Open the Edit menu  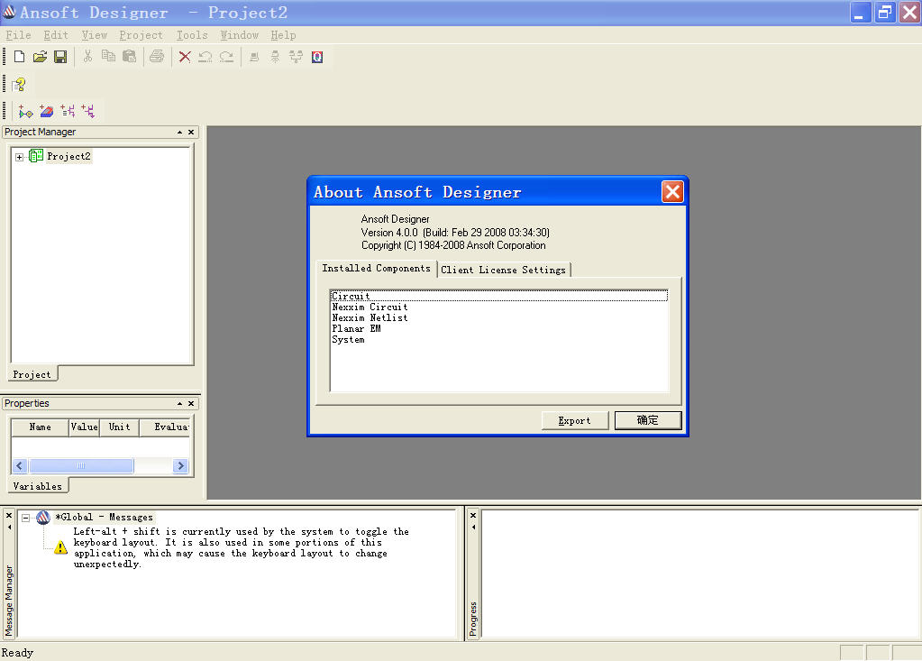[x=56, y=35]
